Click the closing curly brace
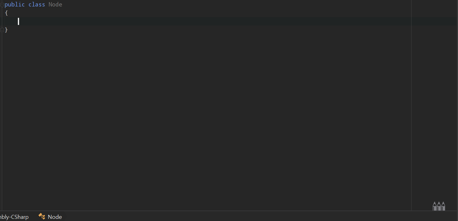 pyautogui.click(x=6, y=30)
